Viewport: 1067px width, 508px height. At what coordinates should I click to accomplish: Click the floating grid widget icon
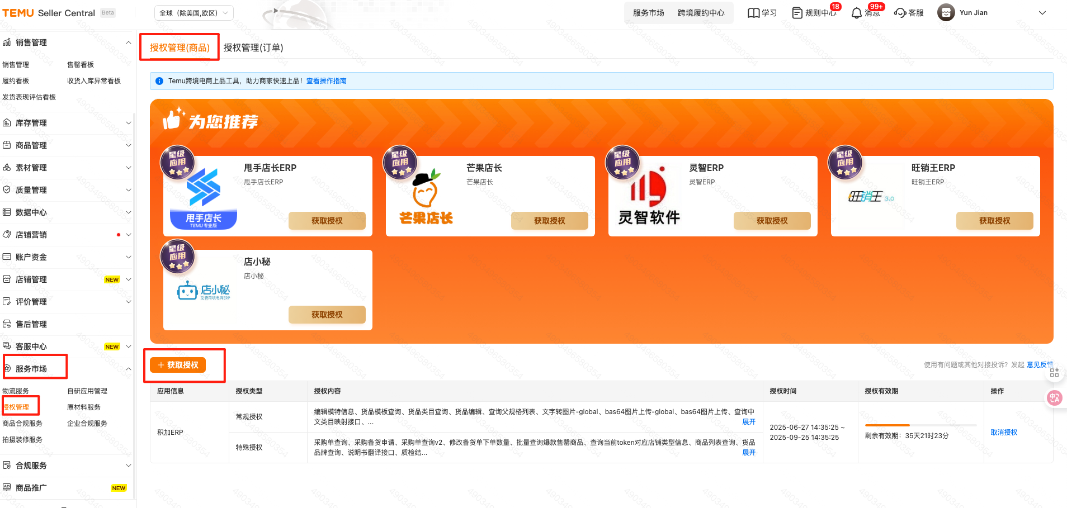1054,372
